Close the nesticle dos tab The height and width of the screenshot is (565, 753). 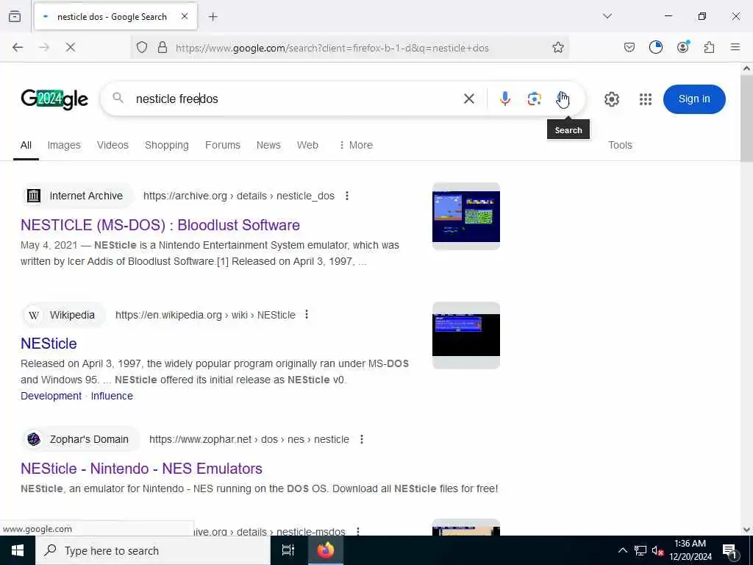coord(185,16)
